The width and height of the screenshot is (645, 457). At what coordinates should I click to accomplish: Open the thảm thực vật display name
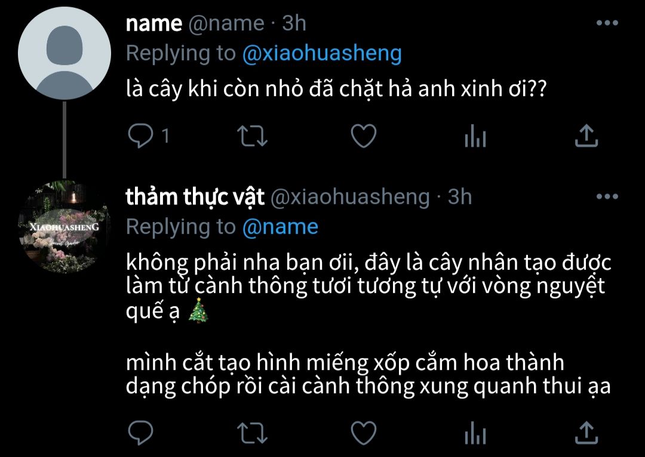pyautogui.click(x=195, y=197)
